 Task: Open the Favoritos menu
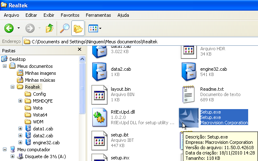pos(70,15)
